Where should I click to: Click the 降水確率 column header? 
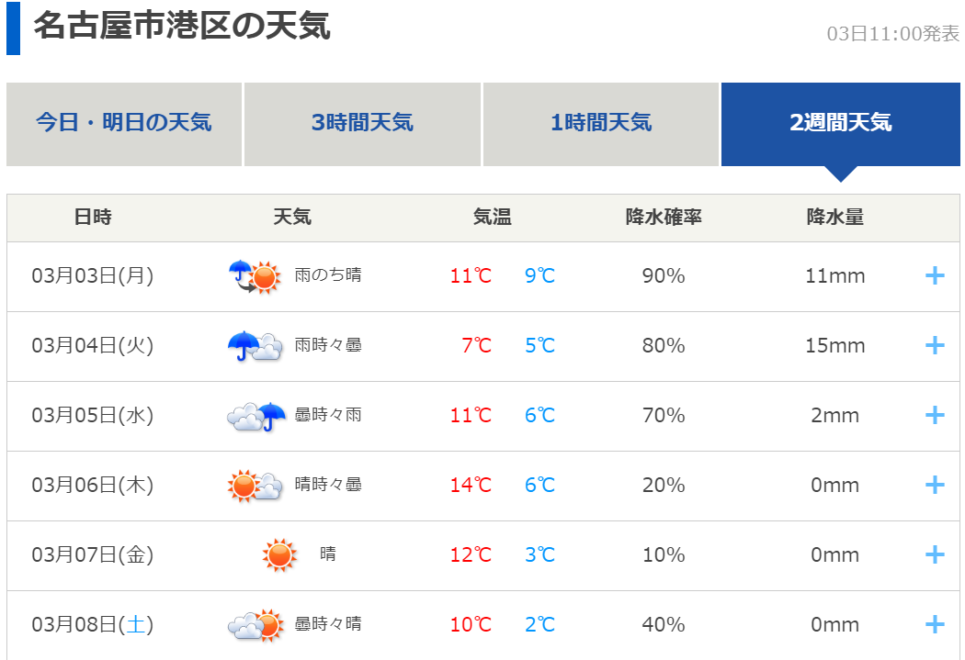(x=664, y=218)
